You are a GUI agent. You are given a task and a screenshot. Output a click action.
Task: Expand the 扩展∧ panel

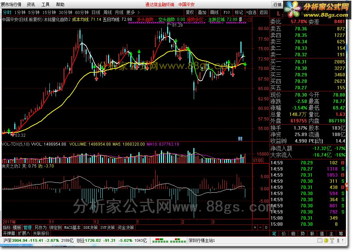coord(24,233)
